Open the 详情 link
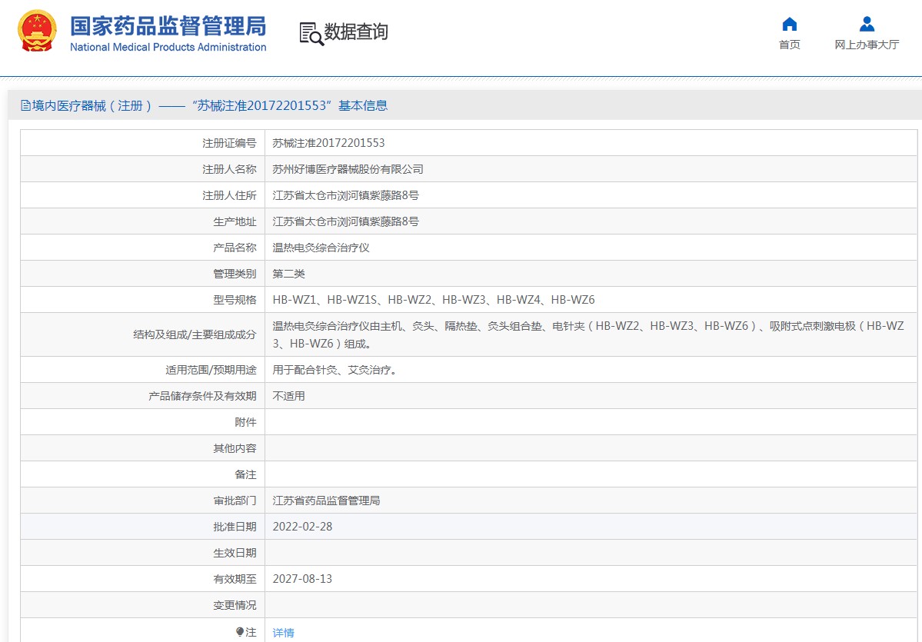Screen dimensions: 922x642 point(284,633)
